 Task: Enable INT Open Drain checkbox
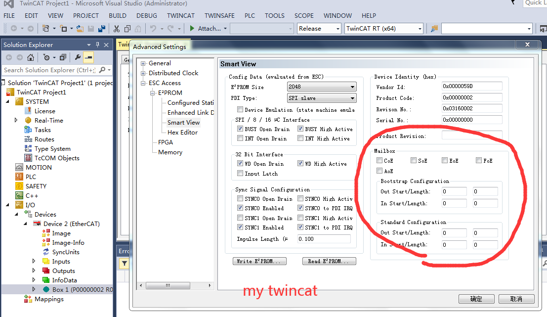[240, 138]
